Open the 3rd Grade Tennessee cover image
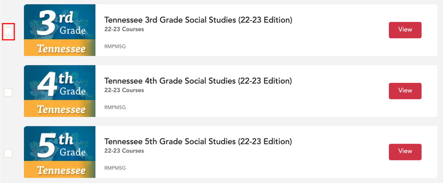Screen dimensions: 444x184 (60, 30)
